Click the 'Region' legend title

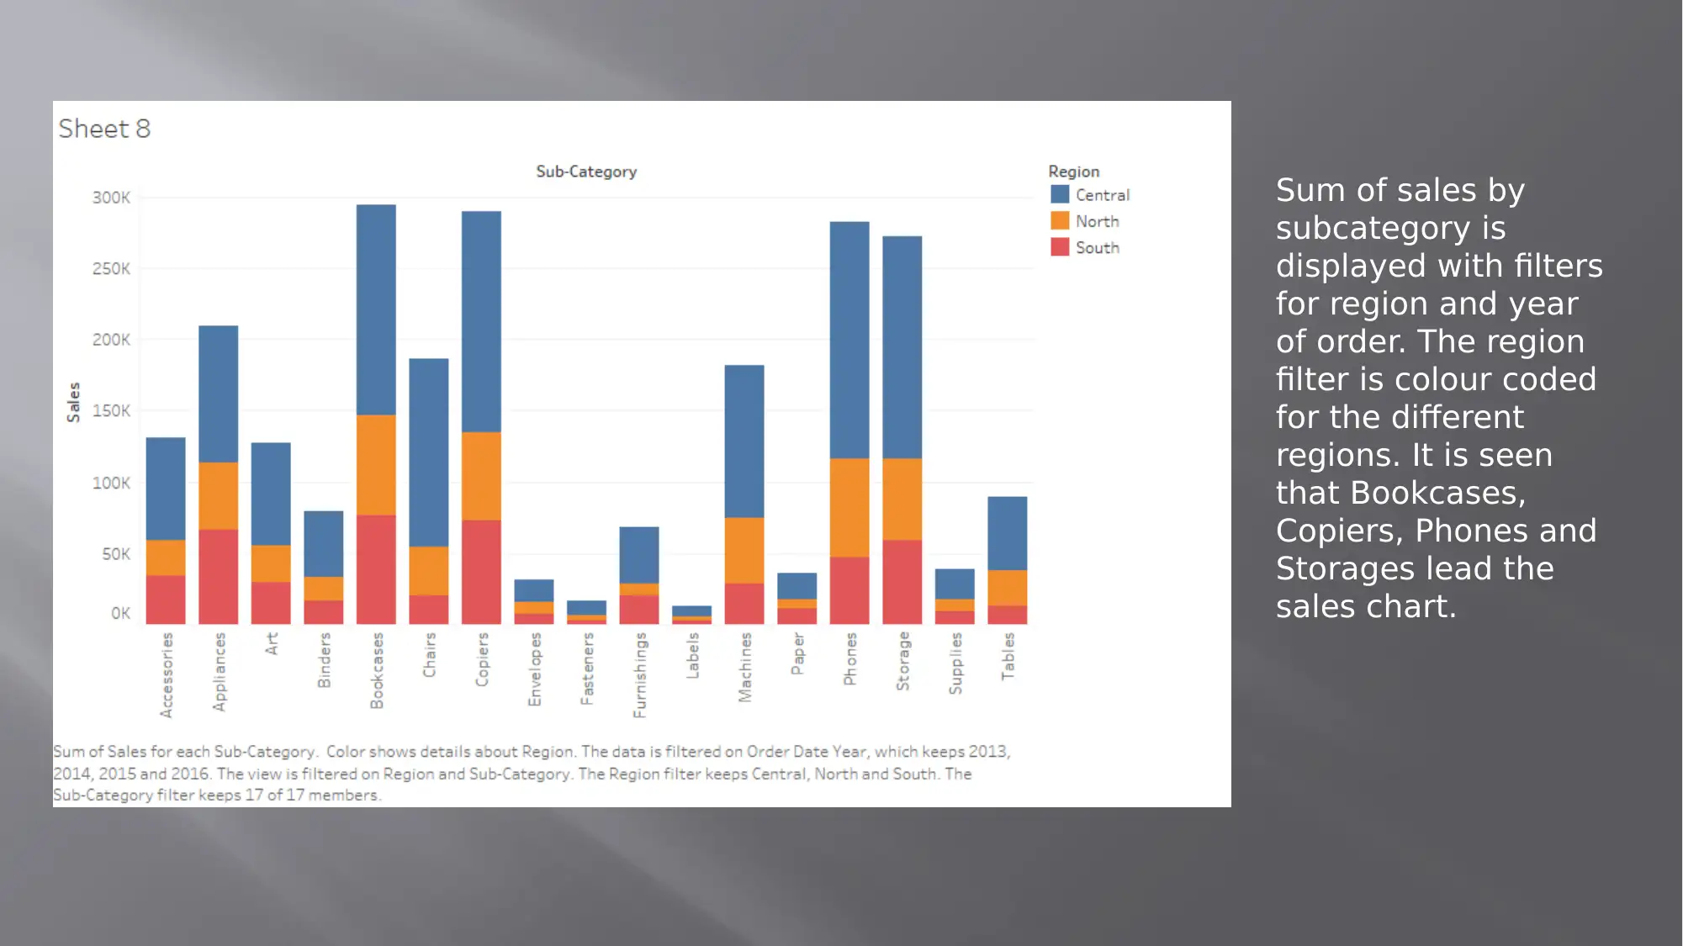[1074, 172]
